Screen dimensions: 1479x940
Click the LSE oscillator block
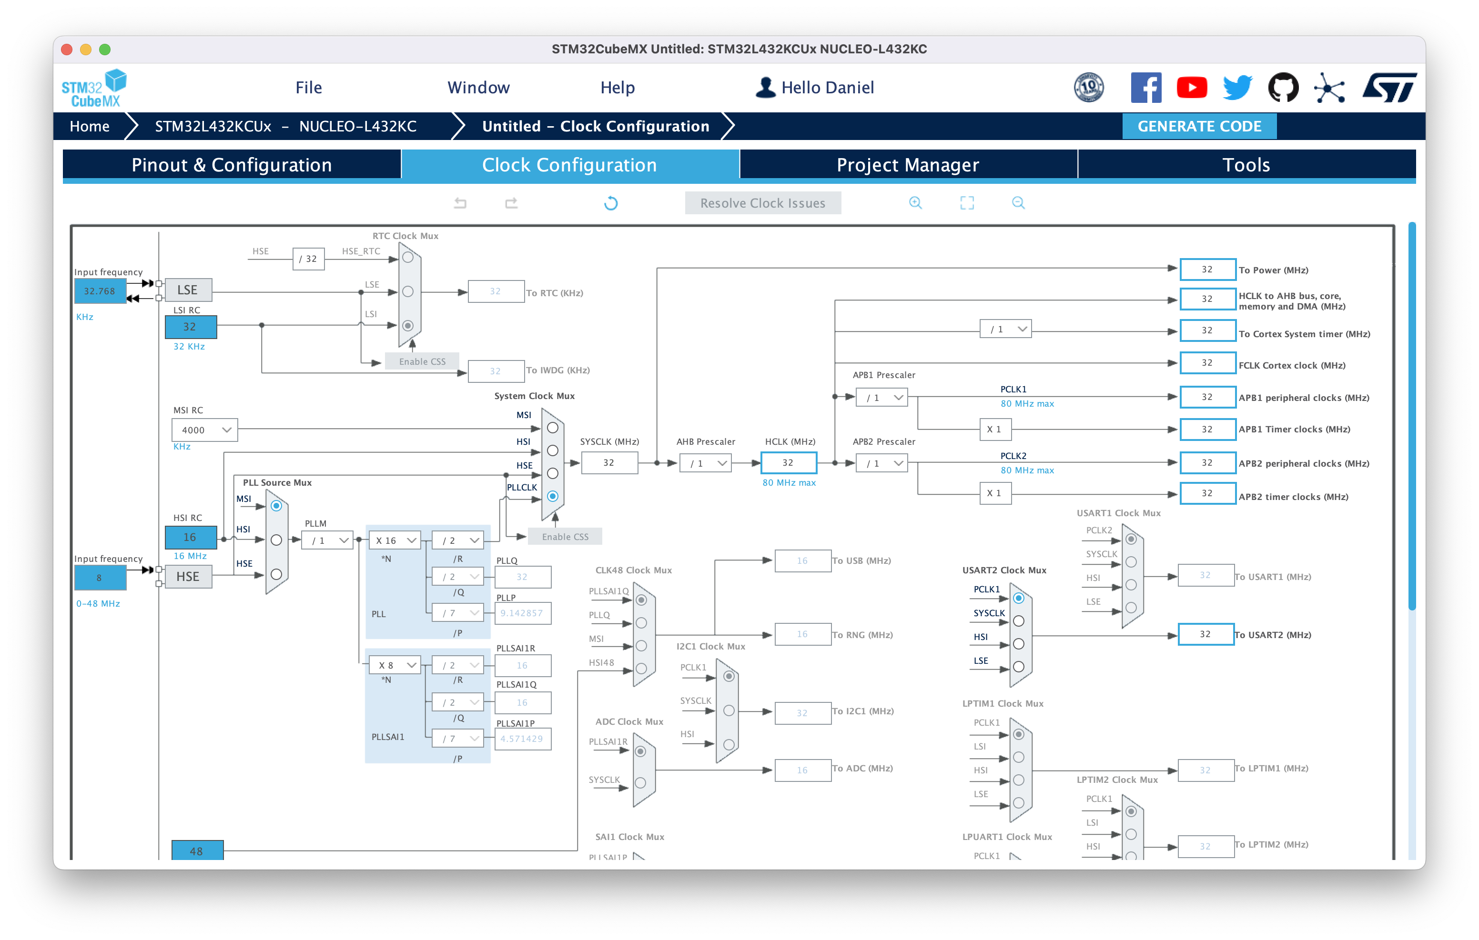click(188, 290)
